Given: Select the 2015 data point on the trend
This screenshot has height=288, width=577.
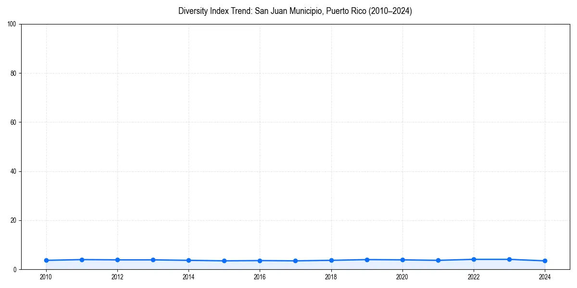Looking at the screenshot, I should point(224,260).
